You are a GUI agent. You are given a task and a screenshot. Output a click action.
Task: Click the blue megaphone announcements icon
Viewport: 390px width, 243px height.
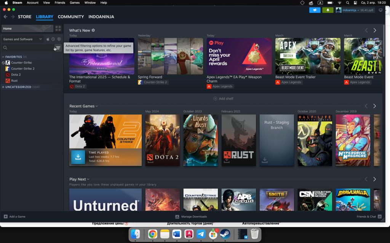click(315, 10)
